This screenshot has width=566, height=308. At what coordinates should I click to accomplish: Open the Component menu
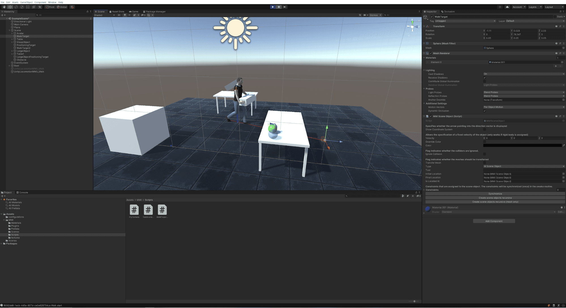(x=40, y=2)
